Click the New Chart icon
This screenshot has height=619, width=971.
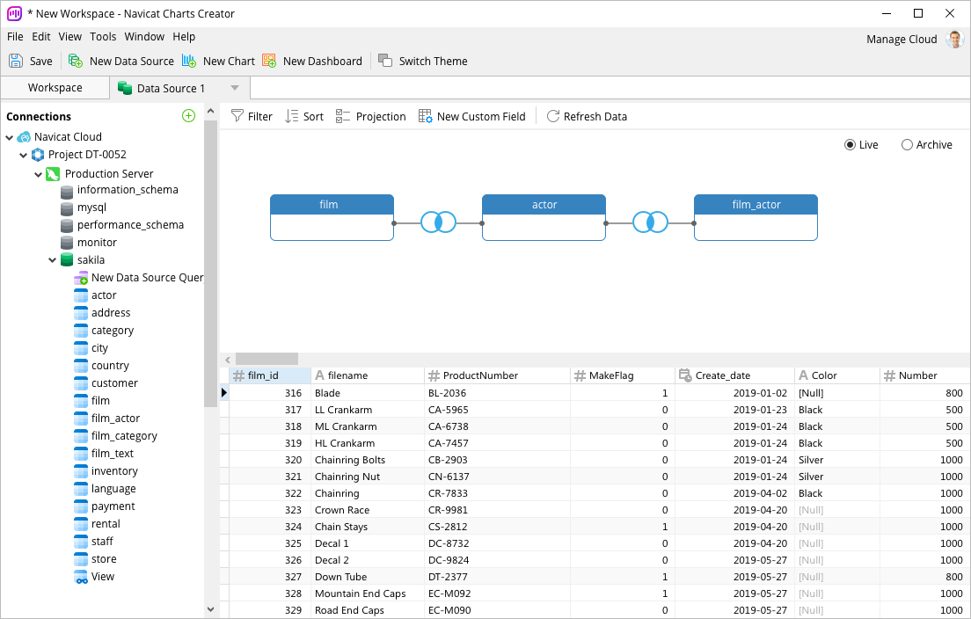(189, 61)
